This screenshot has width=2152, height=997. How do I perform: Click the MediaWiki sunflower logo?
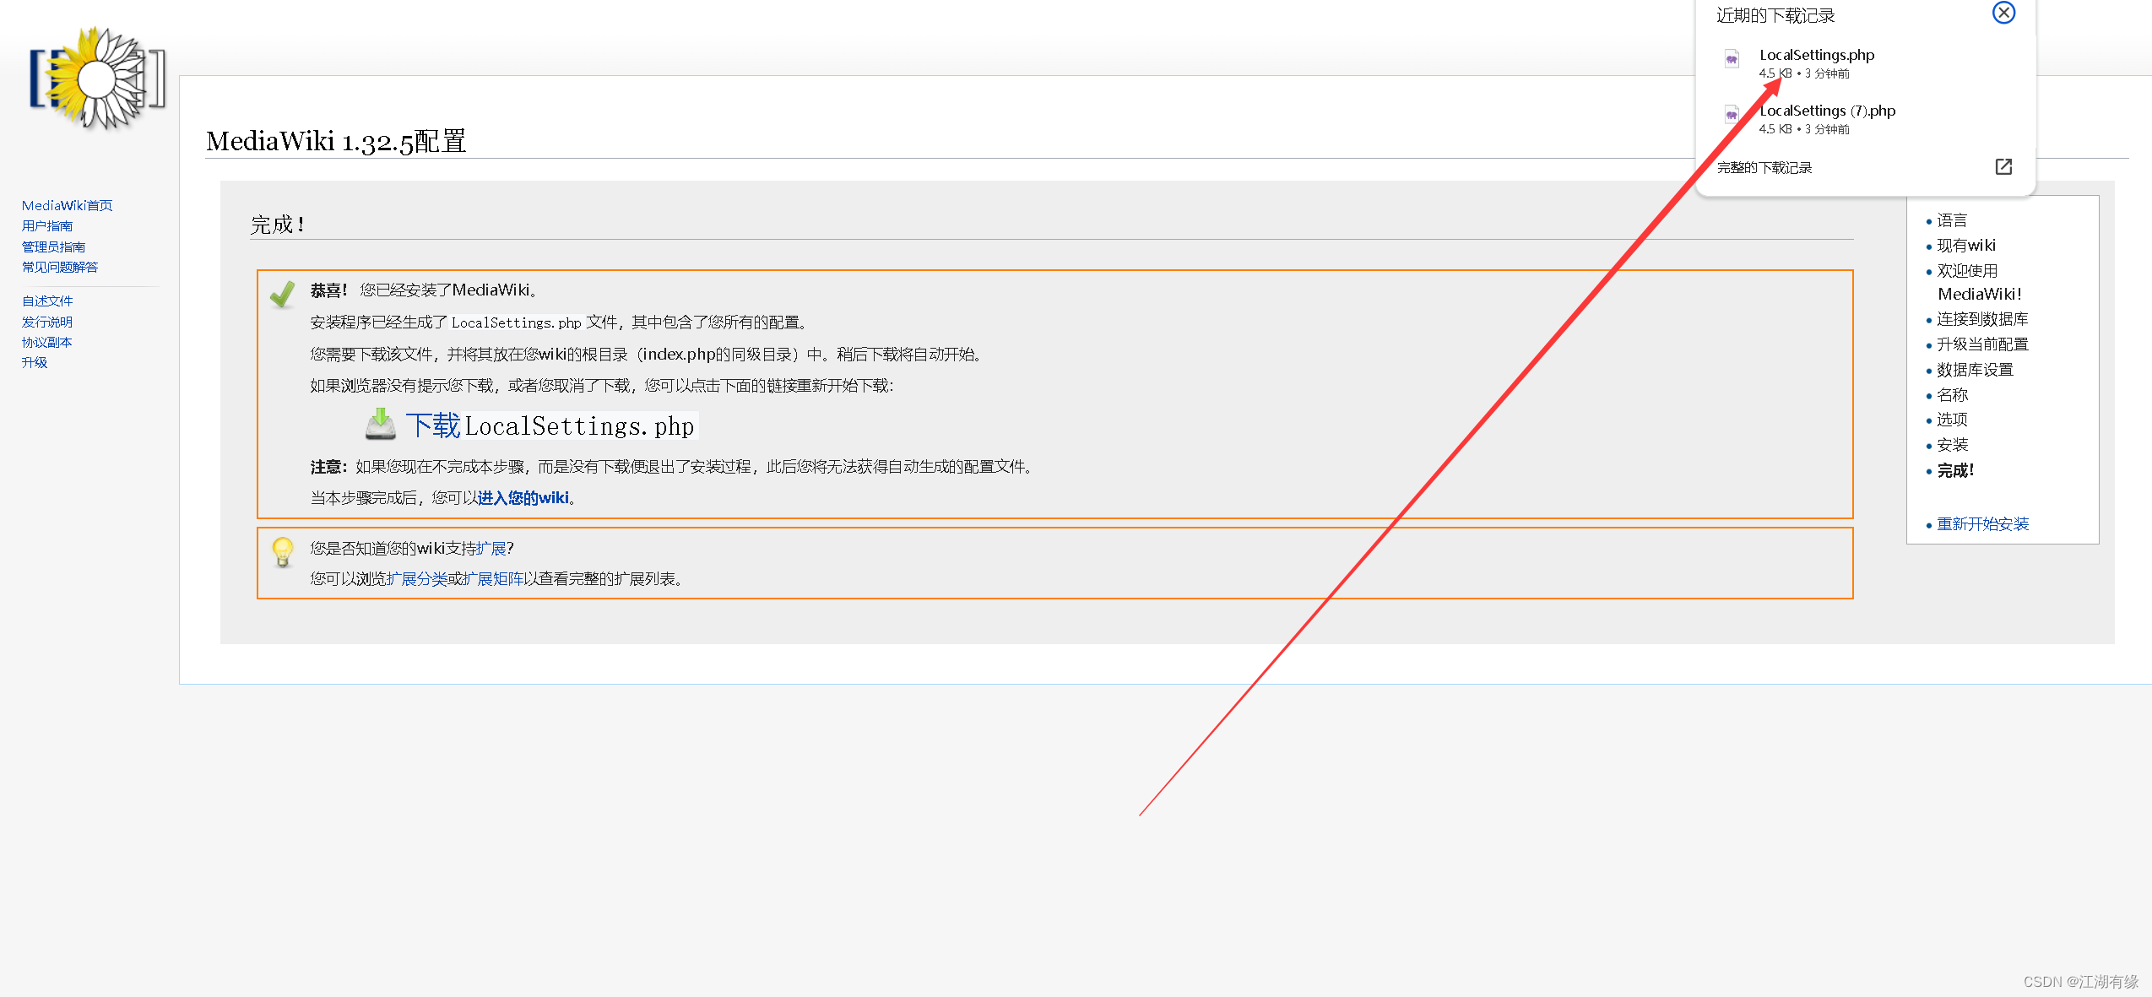coord(97,79)
